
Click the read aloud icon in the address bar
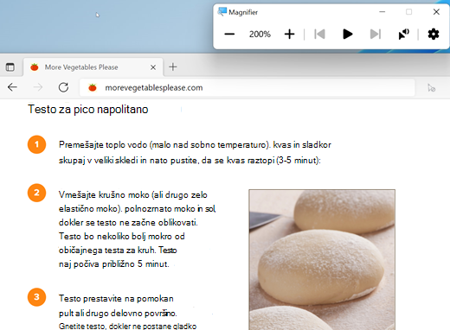point(432,88)
